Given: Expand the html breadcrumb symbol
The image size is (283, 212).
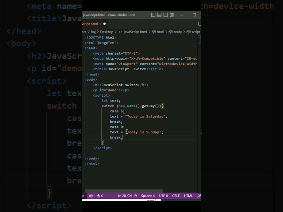Looking at the screenshot, I should tap(158, 32).
